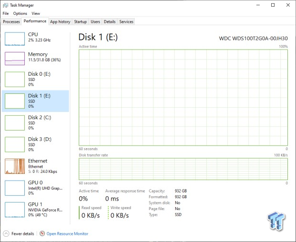Image resolution: width=296 pixels, height=242 pixels.
Task: Click the Disk transfer rate graph
Action: [183, 169]
